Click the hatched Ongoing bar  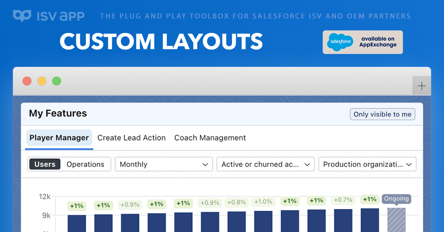coord(397,220)
